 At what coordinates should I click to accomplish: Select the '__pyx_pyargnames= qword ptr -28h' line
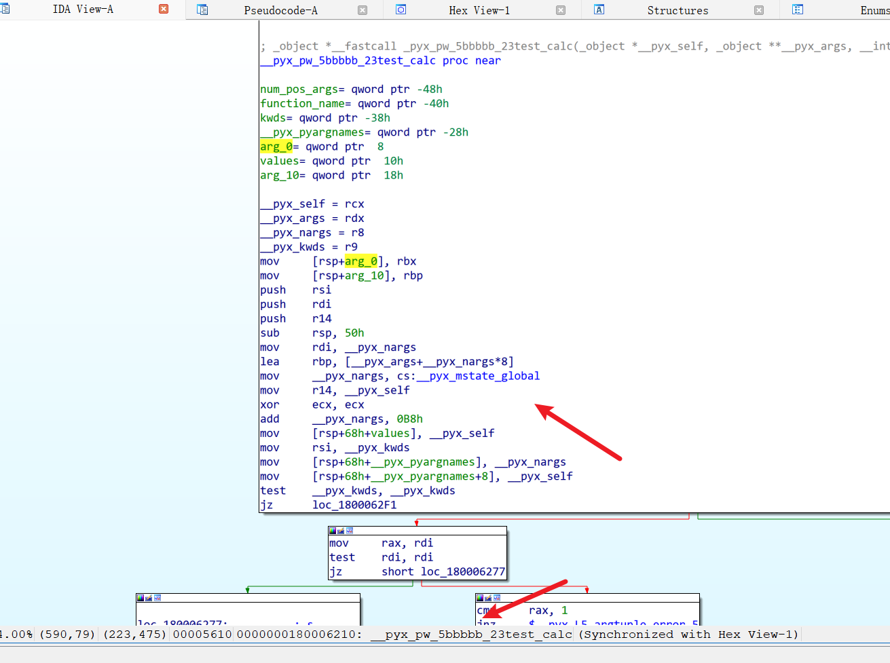[x=364, y=132]
